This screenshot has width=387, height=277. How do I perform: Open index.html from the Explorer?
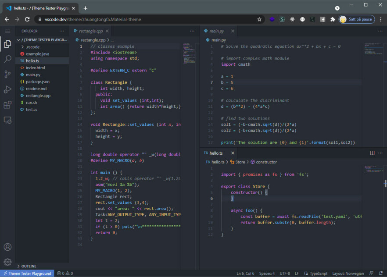click(x=42, y=68)
